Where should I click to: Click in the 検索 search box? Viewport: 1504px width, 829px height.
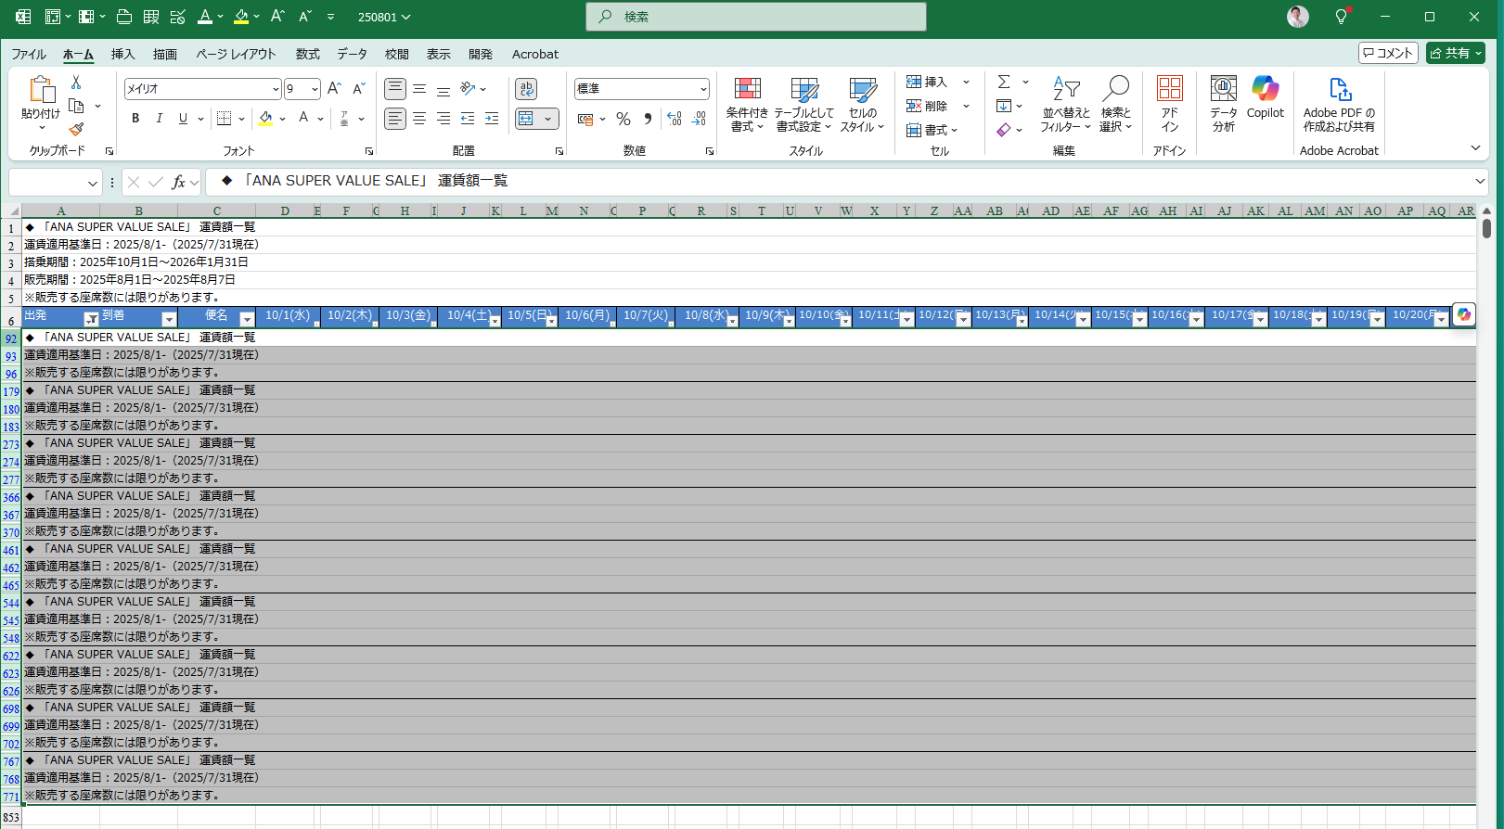click(756, 17)
